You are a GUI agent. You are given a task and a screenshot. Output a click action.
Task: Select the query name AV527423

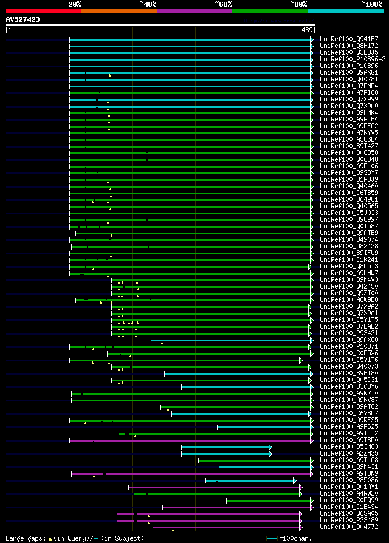click(x=23, y=19)
